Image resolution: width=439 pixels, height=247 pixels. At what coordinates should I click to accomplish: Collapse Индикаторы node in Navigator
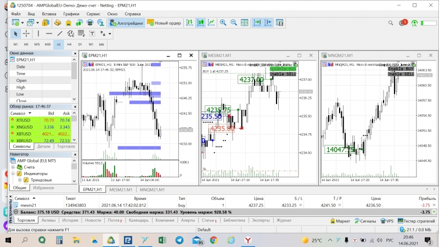coord(13,173)
